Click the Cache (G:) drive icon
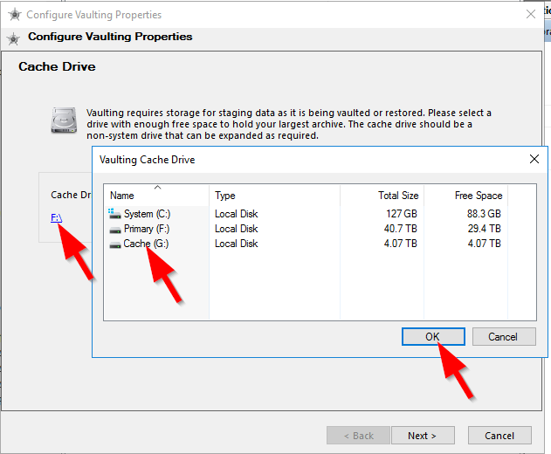This screenshot has width=551, height=454. pos(115,245)
